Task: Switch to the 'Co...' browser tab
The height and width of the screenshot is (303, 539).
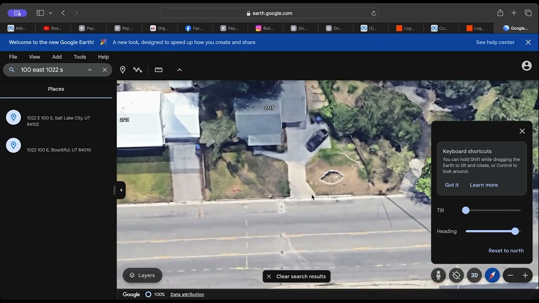Action: click(441, 28)
